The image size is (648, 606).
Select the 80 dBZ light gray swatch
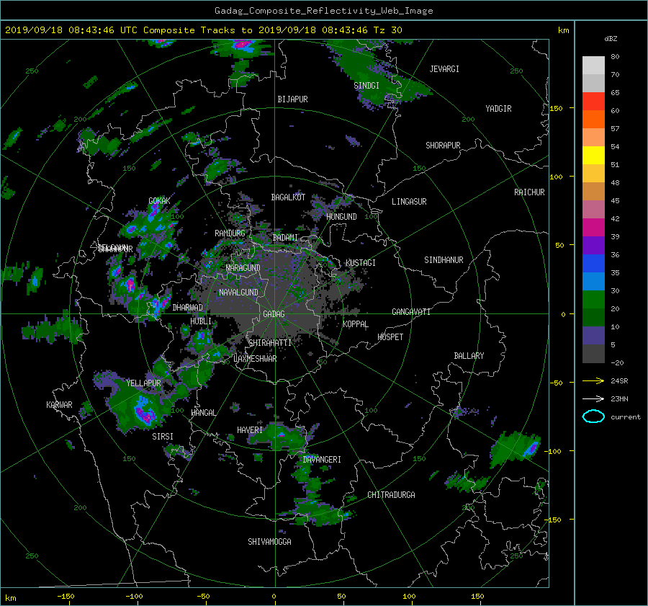[593, 65]
